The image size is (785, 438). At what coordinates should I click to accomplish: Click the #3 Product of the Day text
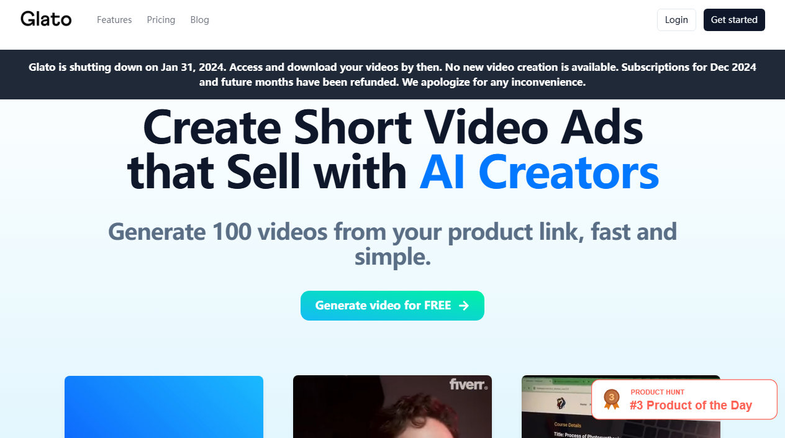click(x=691, y=406)
